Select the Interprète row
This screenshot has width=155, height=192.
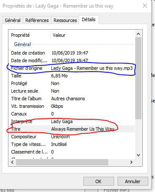(x=72, y=121)
